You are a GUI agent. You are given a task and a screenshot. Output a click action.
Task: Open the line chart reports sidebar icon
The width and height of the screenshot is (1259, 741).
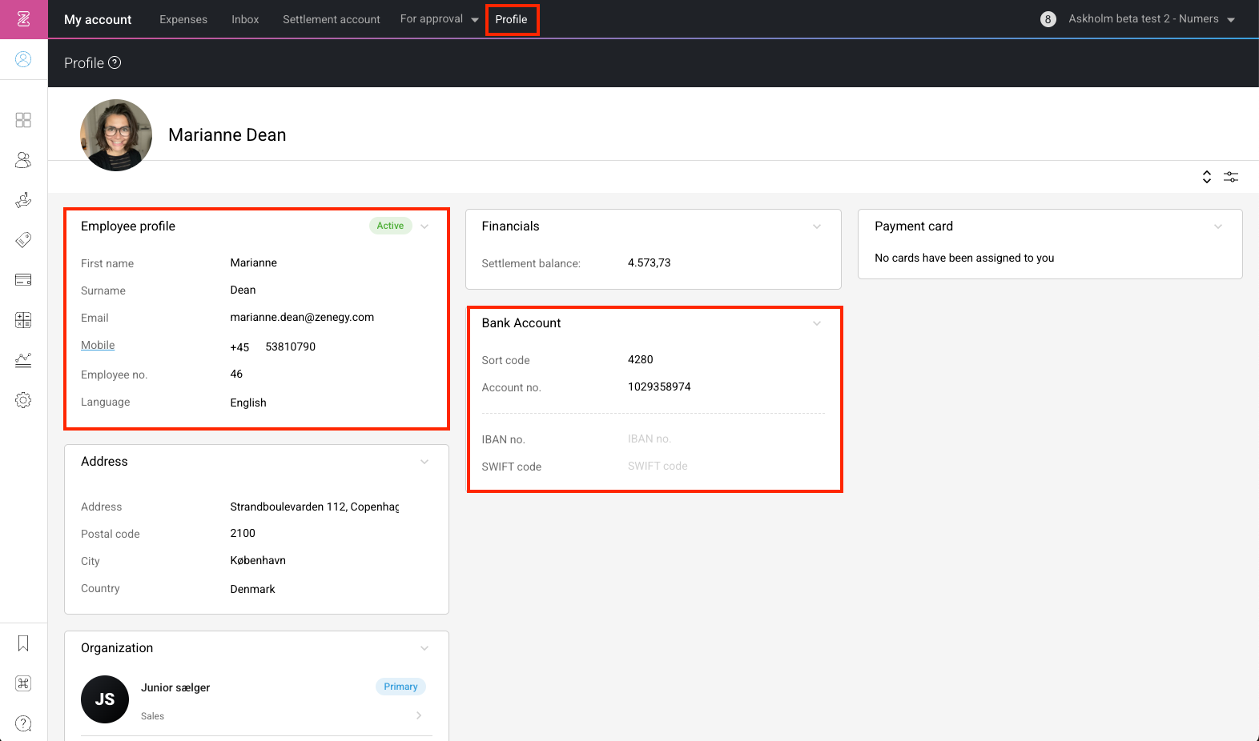(x=23, y=360)
